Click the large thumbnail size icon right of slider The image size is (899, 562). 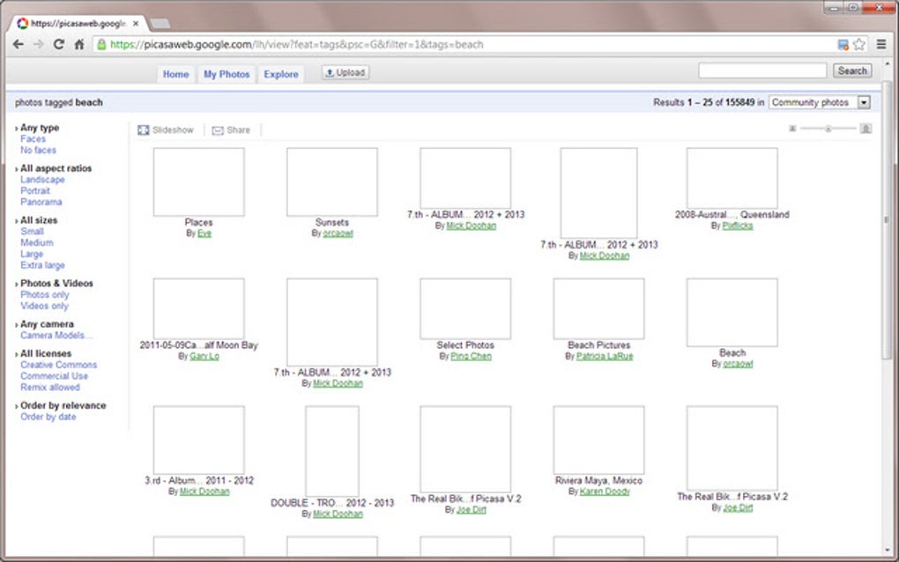[x=863, y=128]
